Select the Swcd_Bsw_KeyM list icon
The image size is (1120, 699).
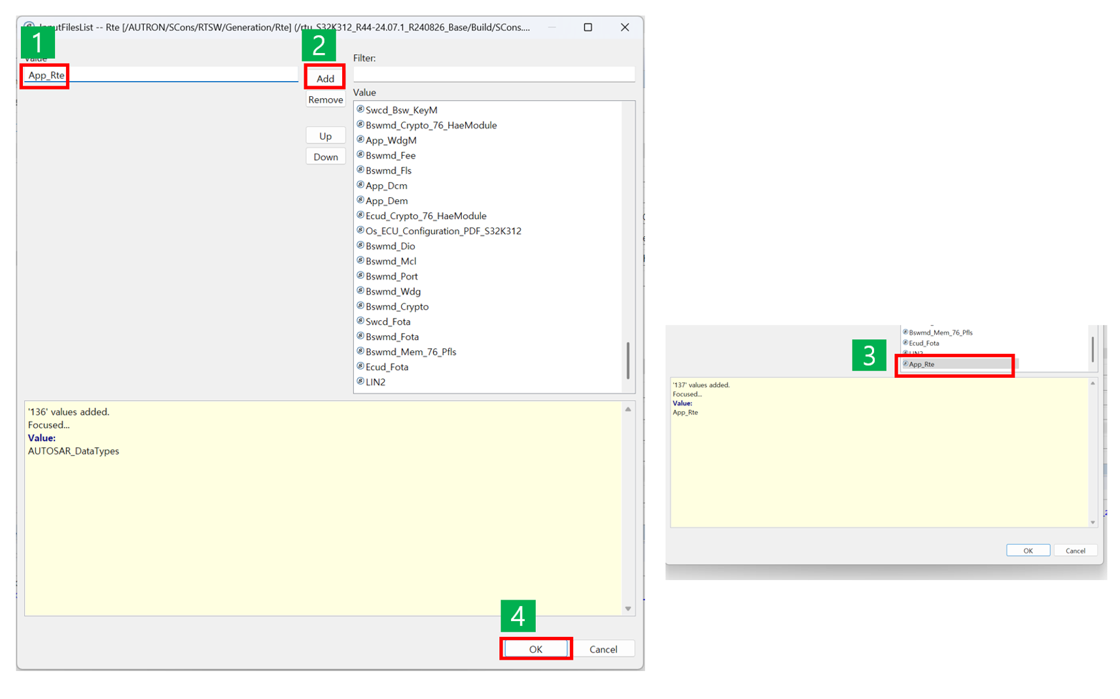[x=360, y=109]
